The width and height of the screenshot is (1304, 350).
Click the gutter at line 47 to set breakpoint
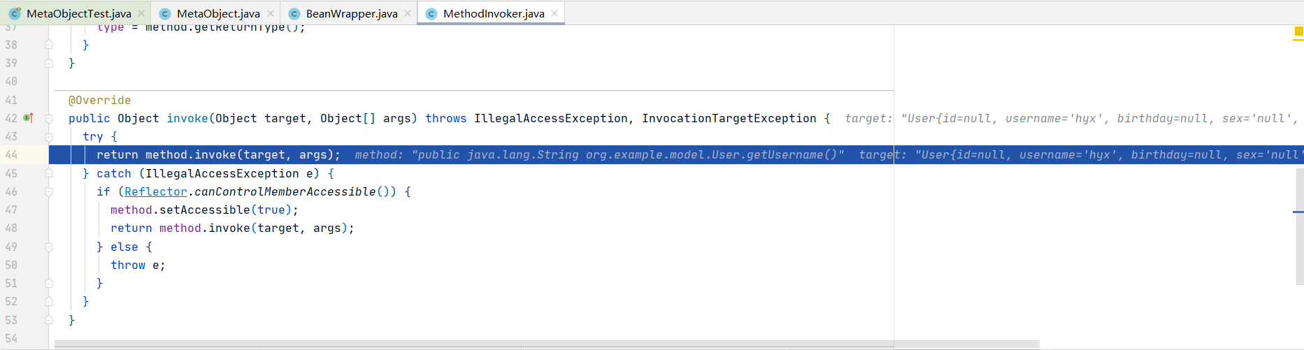28,210
